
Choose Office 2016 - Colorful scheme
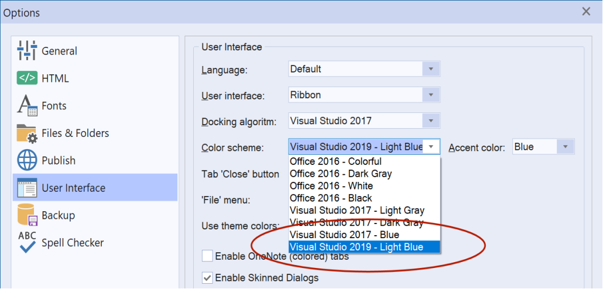click(364, 161)
